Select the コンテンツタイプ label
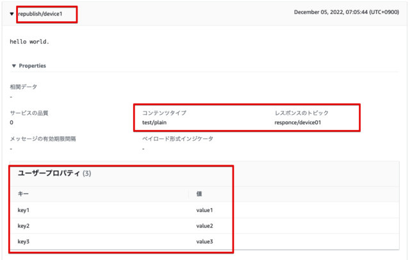The height and width of the screenshot is (260, 410). click(x=164, y=113)
